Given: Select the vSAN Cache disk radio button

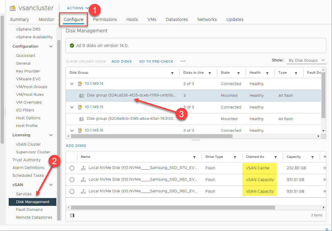Looking at the screenshot, I should point(72,168).
